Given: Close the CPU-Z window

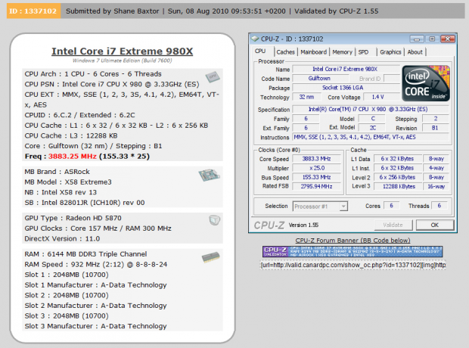Looking at the screenshot, I should coord(448,39).
